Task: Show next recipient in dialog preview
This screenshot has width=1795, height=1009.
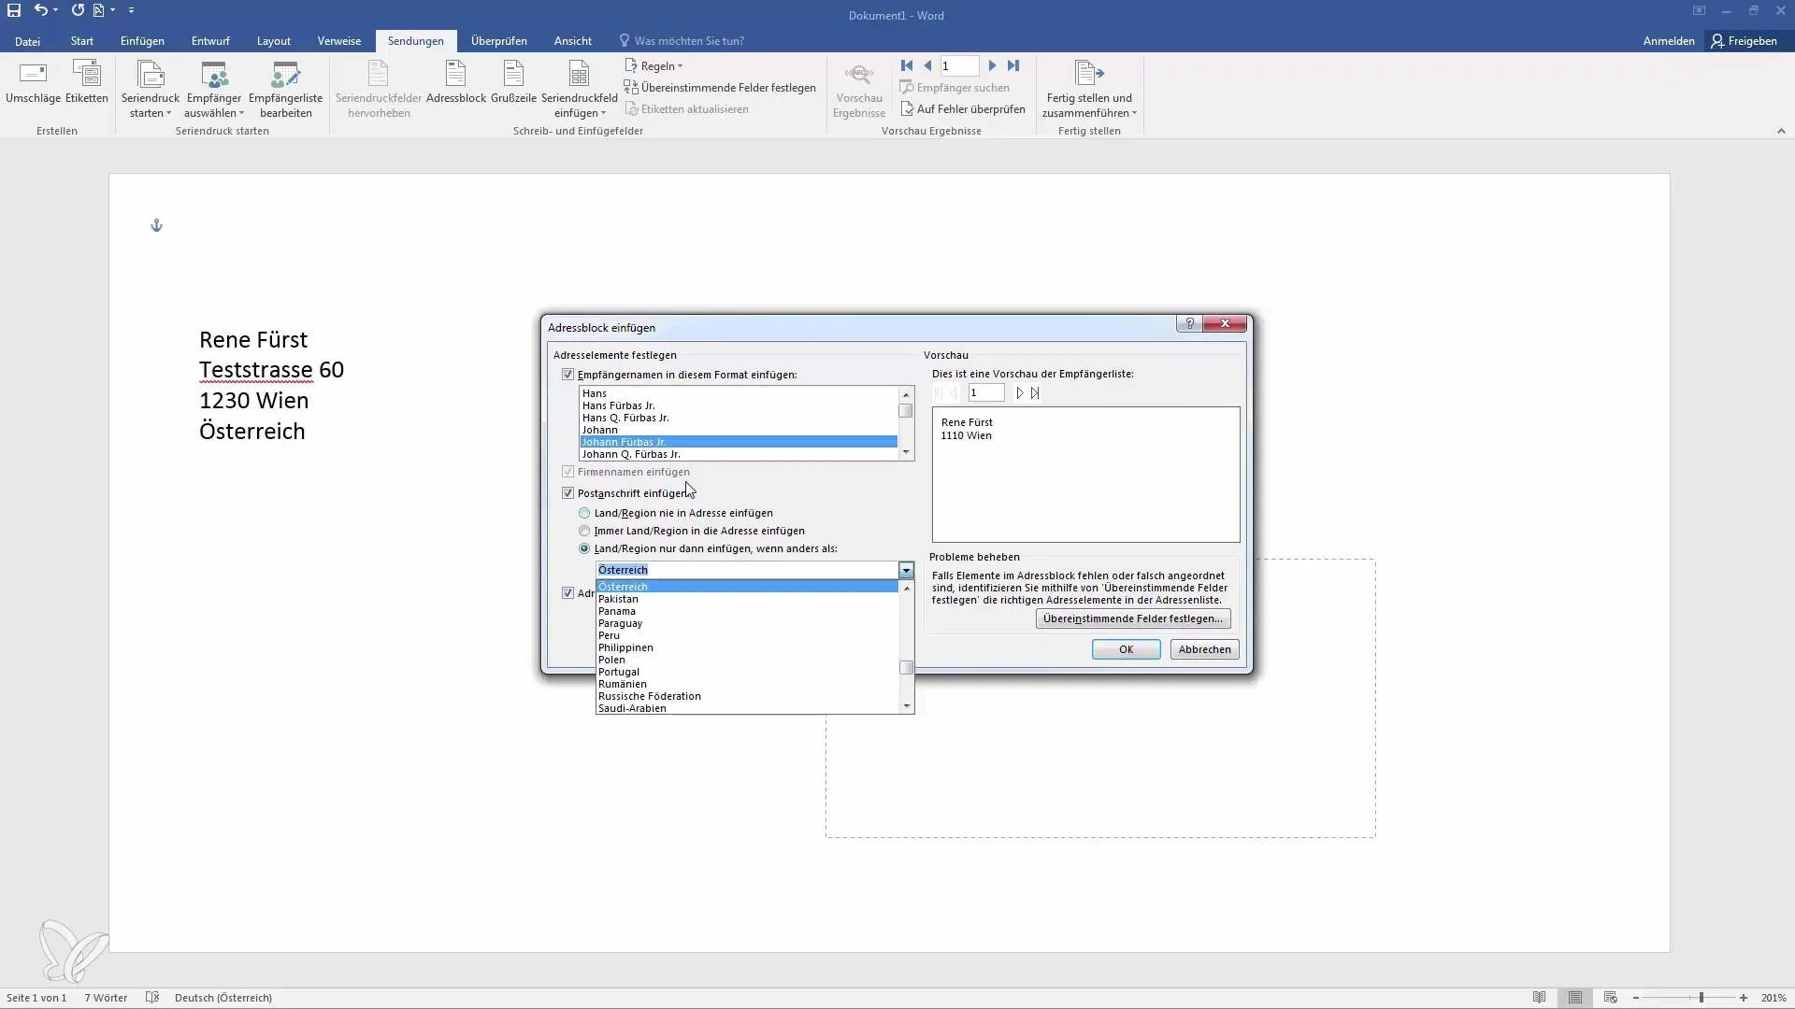Action: click(x=1020, y=393)
